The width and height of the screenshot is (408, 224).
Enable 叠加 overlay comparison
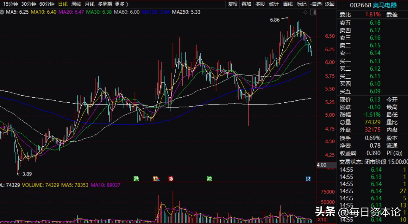click(x=246, y=4)
